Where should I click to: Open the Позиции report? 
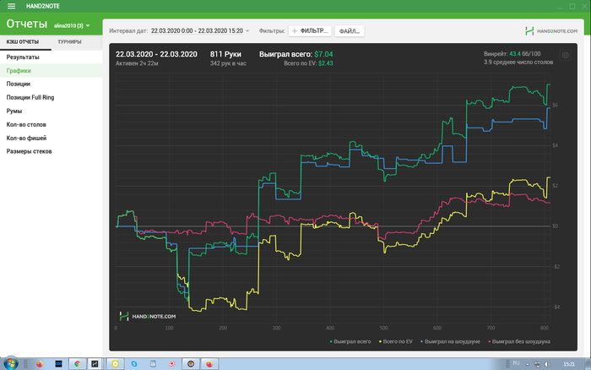pyautogui.click(x=52, y=84)
